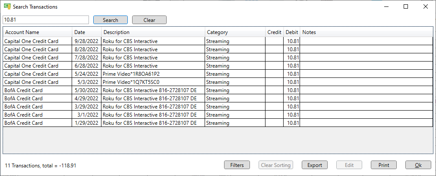Click the Search button

tap(111, 20)
